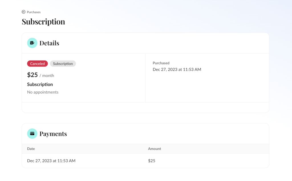Click the $25 amount in payments table
The width and height of the screenshot is (292, 181).
151,161
